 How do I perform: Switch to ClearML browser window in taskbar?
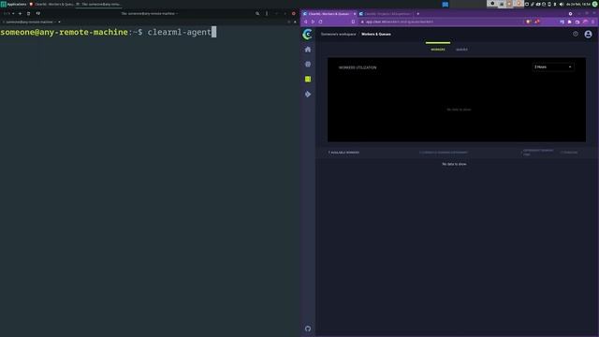(x=51, y=4)
